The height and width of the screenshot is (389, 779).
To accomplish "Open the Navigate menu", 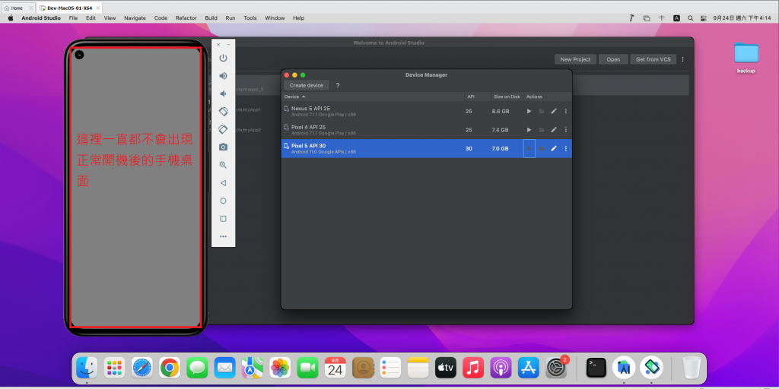I will click(135, 18).
